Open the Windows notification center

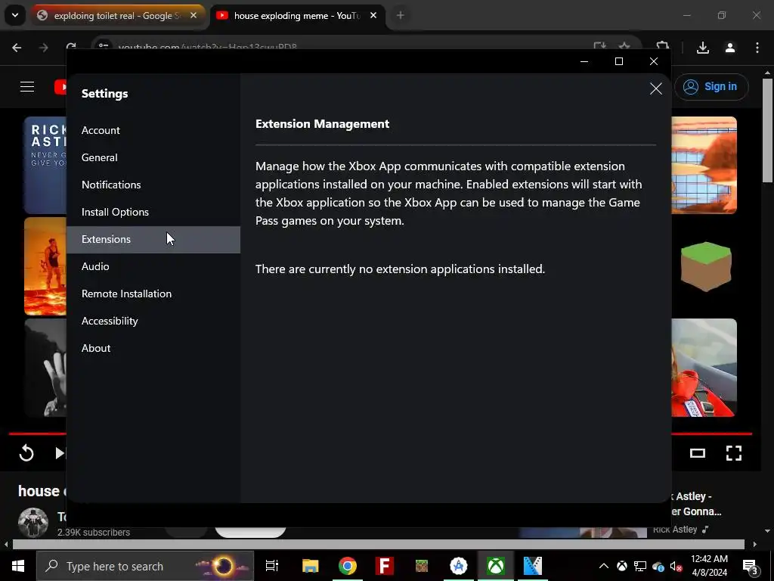(751, 566)
